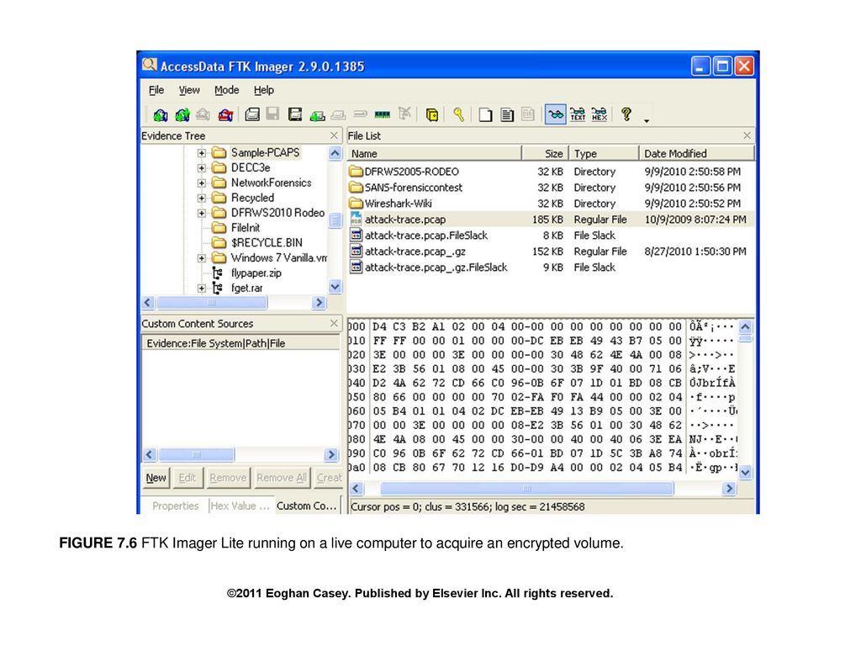Switch to the Properties tab
The image size is (861, 646).
coord(175,506)
